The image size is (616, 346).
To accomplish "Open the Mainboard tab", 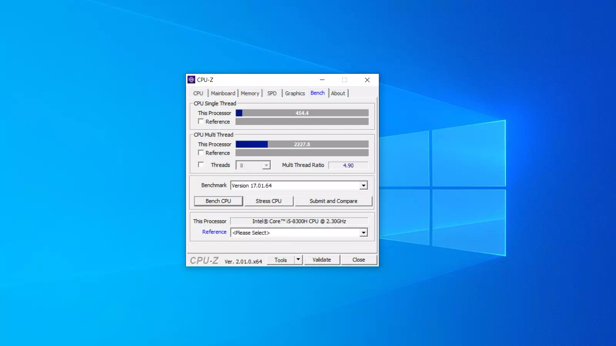I will pos(223,93).
